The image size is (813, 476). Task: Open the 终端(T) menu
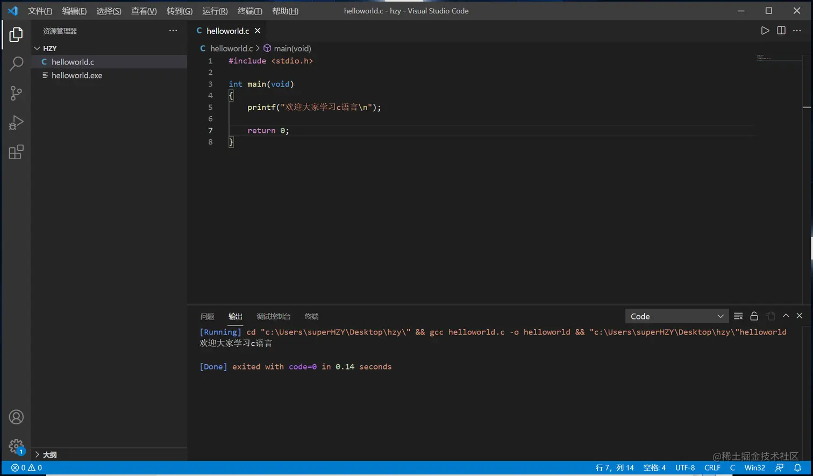[x=249, y=11]
